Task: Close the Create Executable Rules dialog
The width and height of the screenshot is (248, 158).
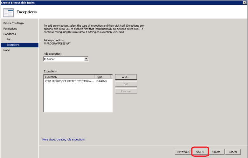Action: (x=244, y=3)
